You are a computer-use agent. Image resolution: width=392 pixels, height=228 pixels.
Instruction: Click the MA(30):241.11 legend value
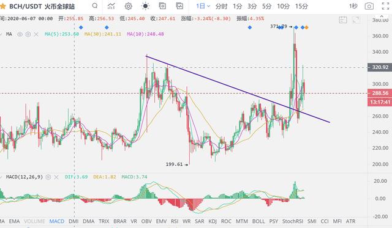tap(103, 34)
